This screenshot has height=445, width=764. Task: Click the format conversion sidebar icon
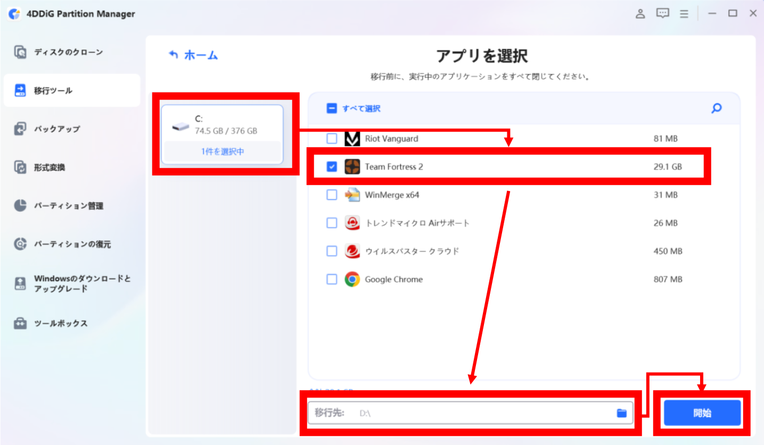tap(20, 167)
